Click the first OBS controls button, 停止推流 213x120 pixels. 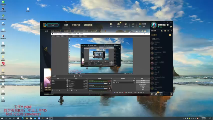143,81
